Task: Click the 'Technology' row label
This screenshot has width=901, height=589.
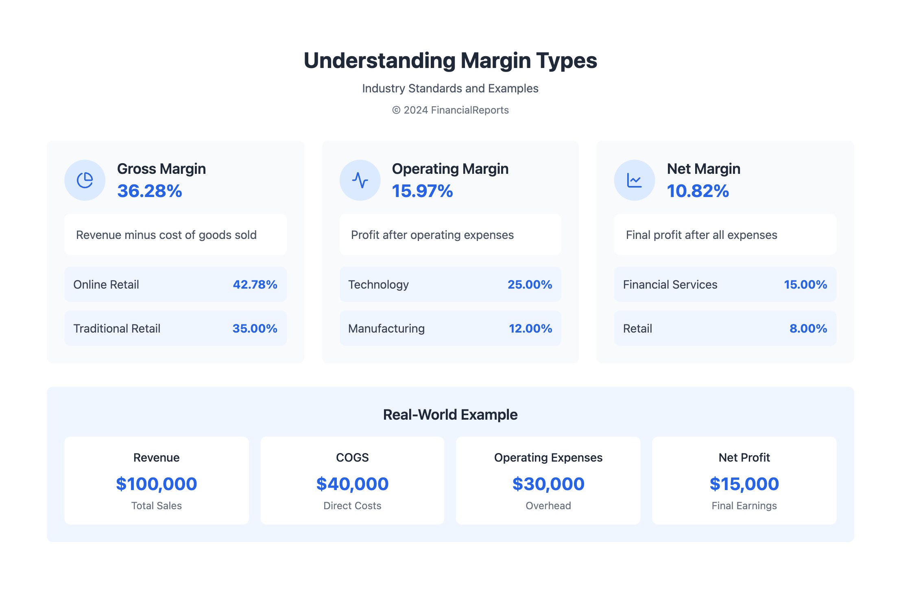Action: (x=379, y=285)
